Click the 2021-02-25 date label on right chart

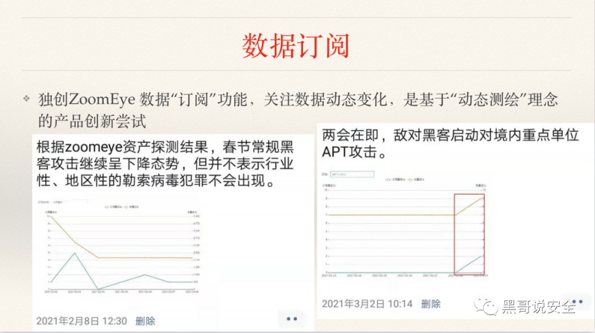[379, 275]
